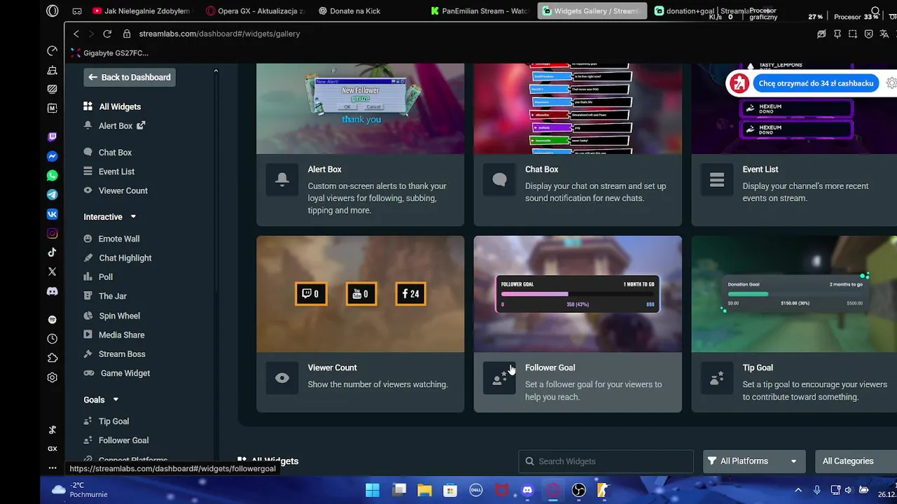
Task: Open Discord from the Windows taskbar
Action: [528, 490]
